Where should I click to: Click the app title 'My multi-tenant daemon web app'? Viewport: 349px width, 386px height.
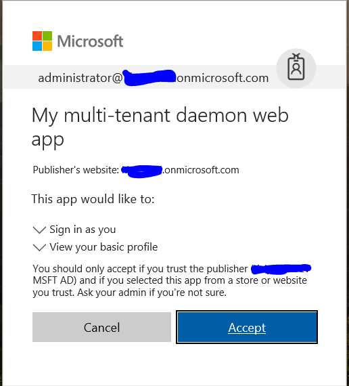click(x=160, y=127)
